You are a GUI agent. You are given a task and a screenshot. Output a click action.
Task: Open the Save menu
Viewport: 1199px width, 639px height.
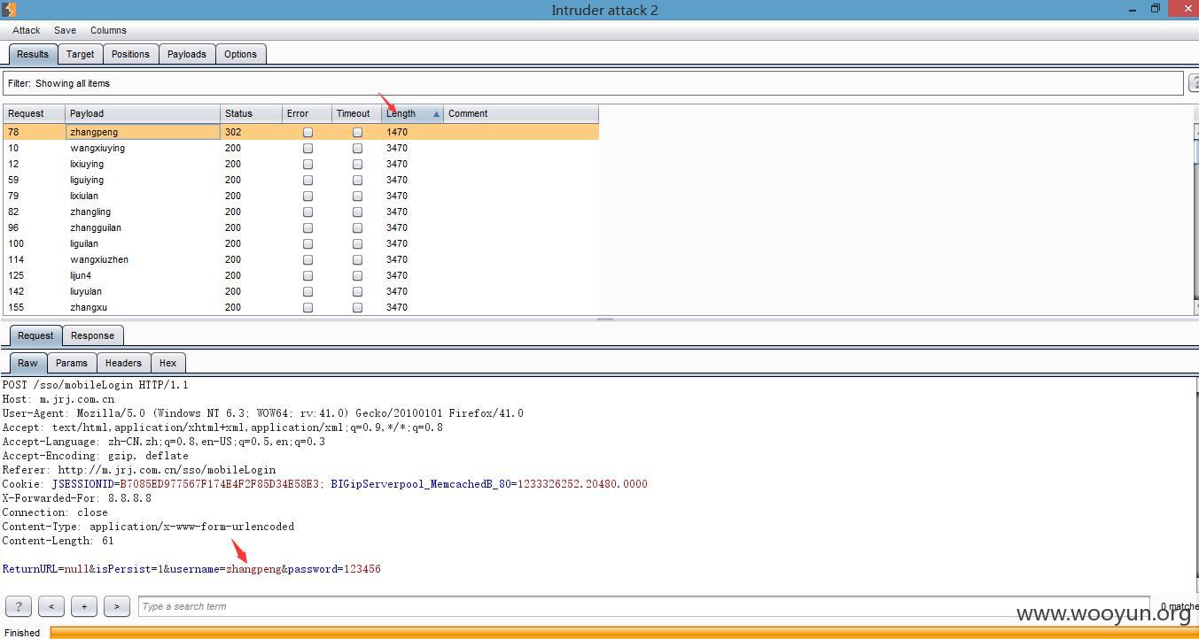pyautogui.click(x=65, y=30)
